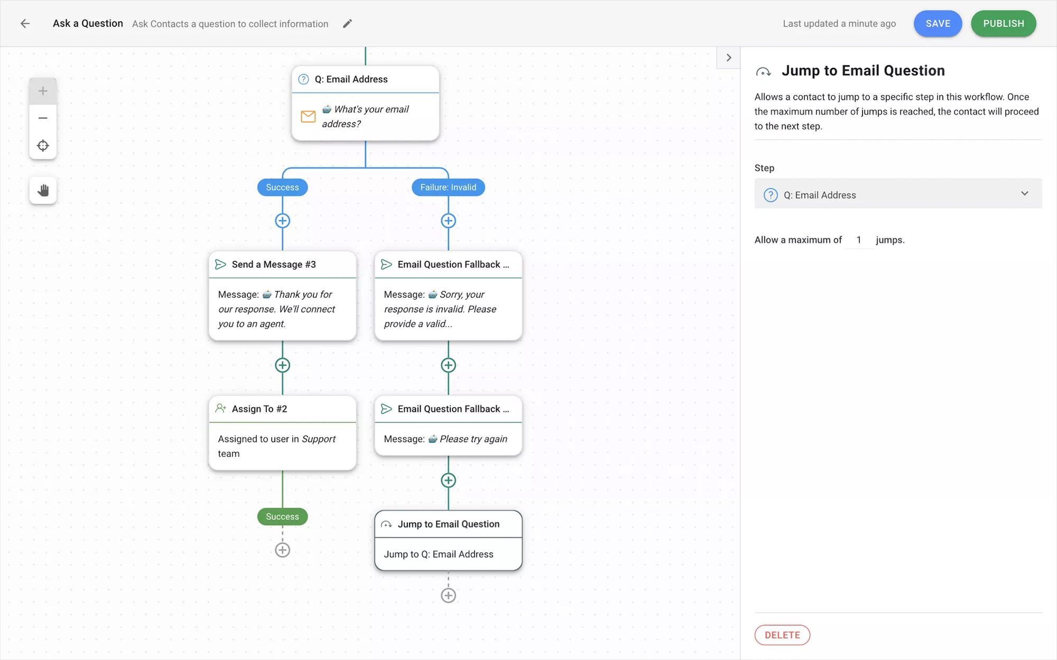
Task: Click the maximum jumps input field
Action: tap(858, 240)
